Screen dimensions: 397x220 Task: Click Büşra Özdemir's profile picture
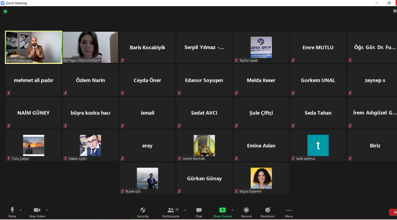(x=261, y=178)
